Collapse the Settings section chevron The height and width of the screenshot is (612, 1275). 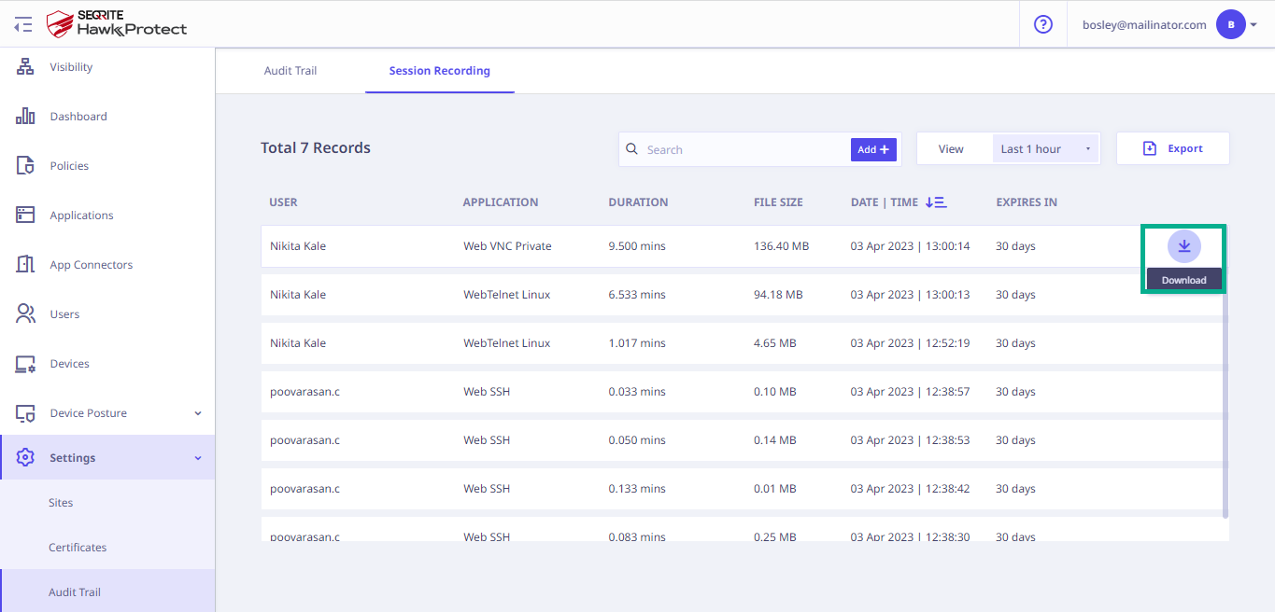[x=197, y=458]
